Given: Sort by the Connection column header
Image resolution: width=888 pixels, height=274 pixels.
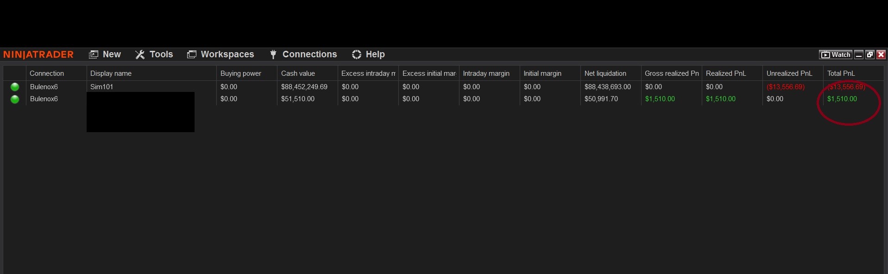Looking at the screenshot, I should (47, 73).
